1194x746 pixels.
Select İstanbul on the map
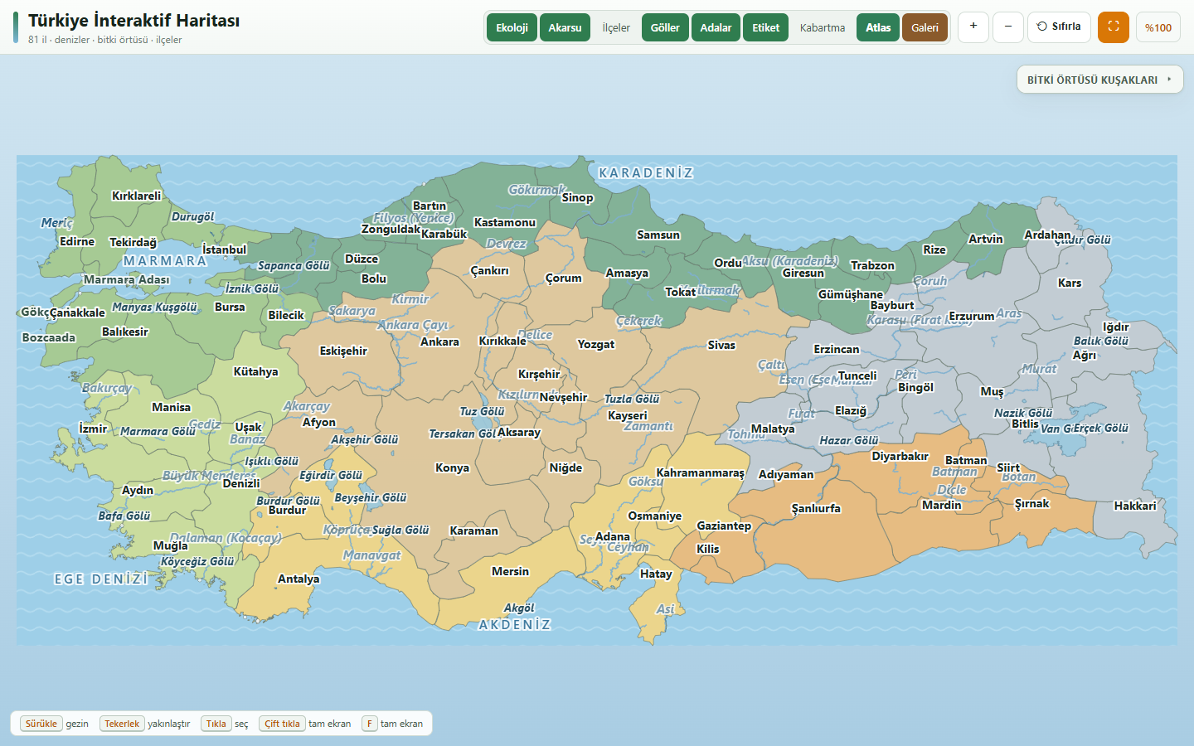pyautogui.click(x=225, y=249)
